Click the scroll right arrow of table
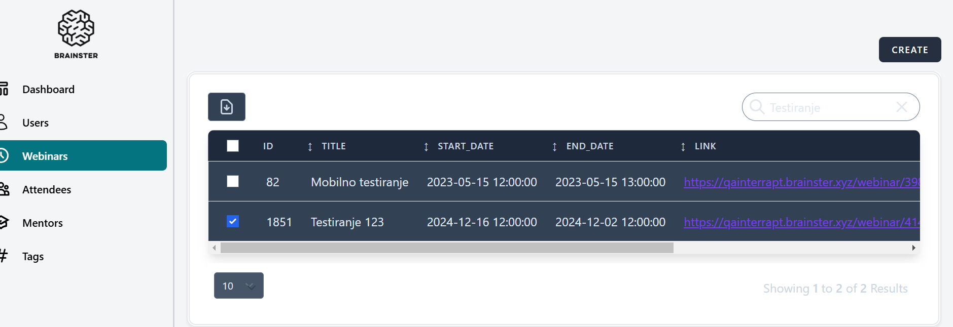Image resolution: width=953 pixels, height=327 pixels. (913, 248)
